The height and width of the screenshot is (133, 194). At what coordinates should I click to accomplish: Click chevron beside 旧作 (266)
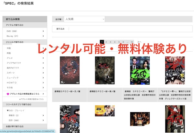[43, 120]
